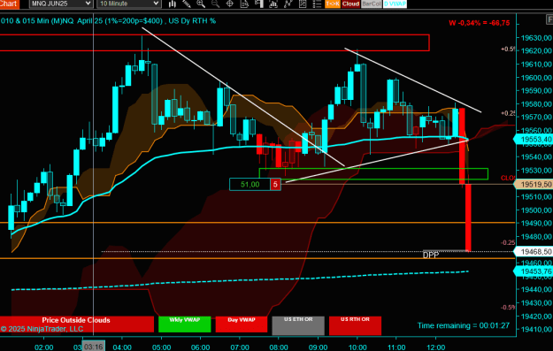Click the Price Outside Clouds status box
Image resolution: width=553 pixels, height=351 pixels.
(x=76, y=324)
